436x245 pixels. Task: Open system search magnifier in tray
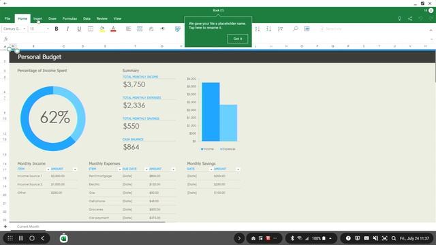pos(394,238)
